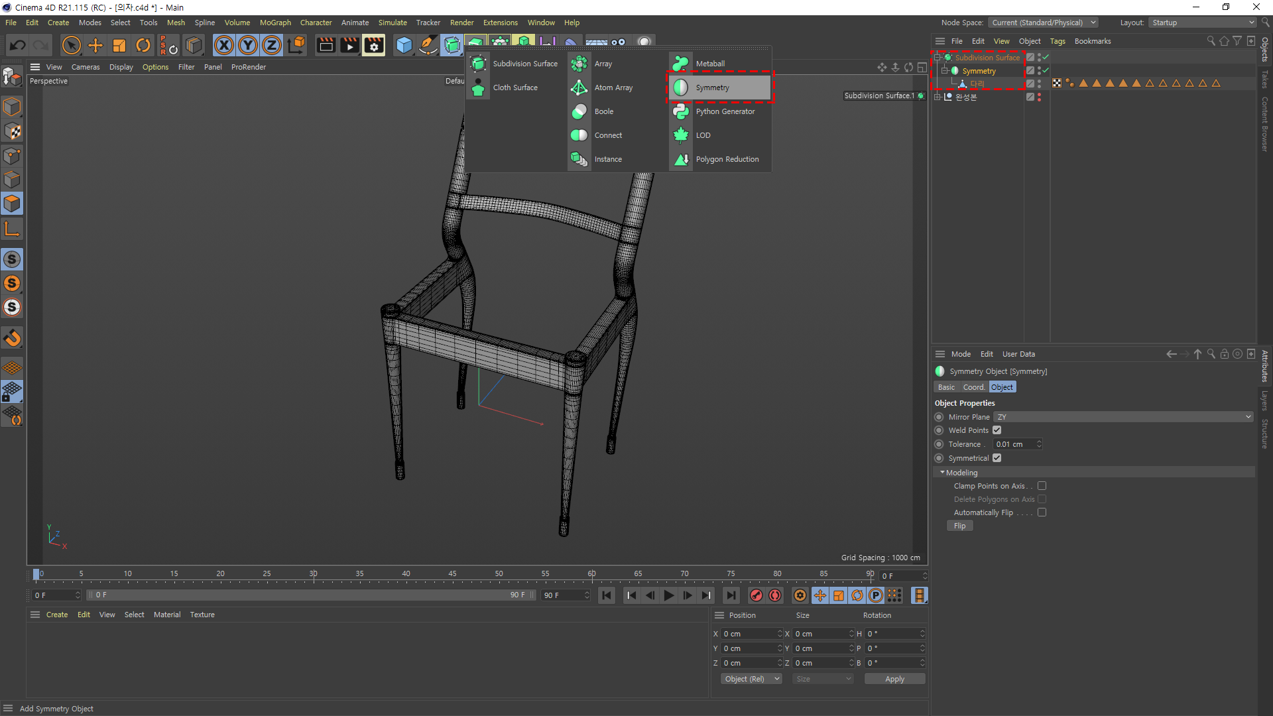The image size is (1273, 716).
Task: Activate the Rotate tool icon
Action: (x=143, y=45)
